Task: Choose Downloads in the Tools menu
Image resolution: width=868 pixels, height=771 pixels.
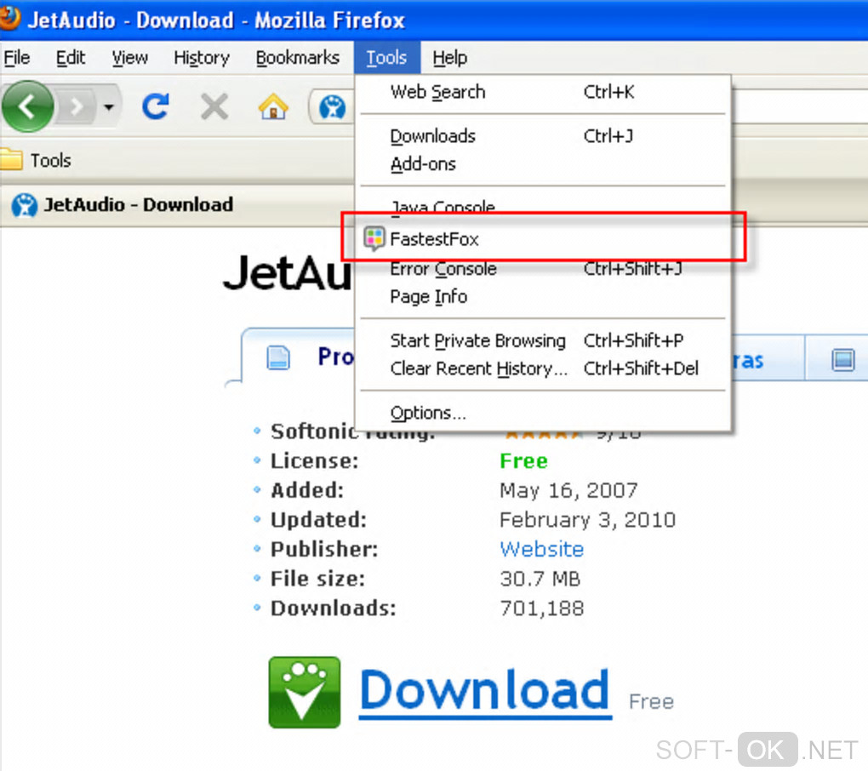Action: coord(543,135)
